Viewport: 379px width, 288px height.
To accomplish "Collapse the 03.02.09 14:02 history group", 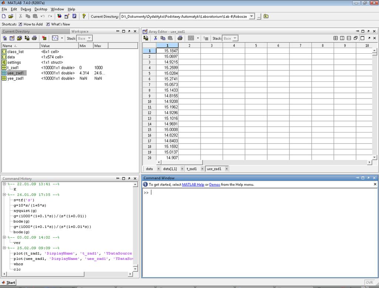I will (x=4, y=237).
